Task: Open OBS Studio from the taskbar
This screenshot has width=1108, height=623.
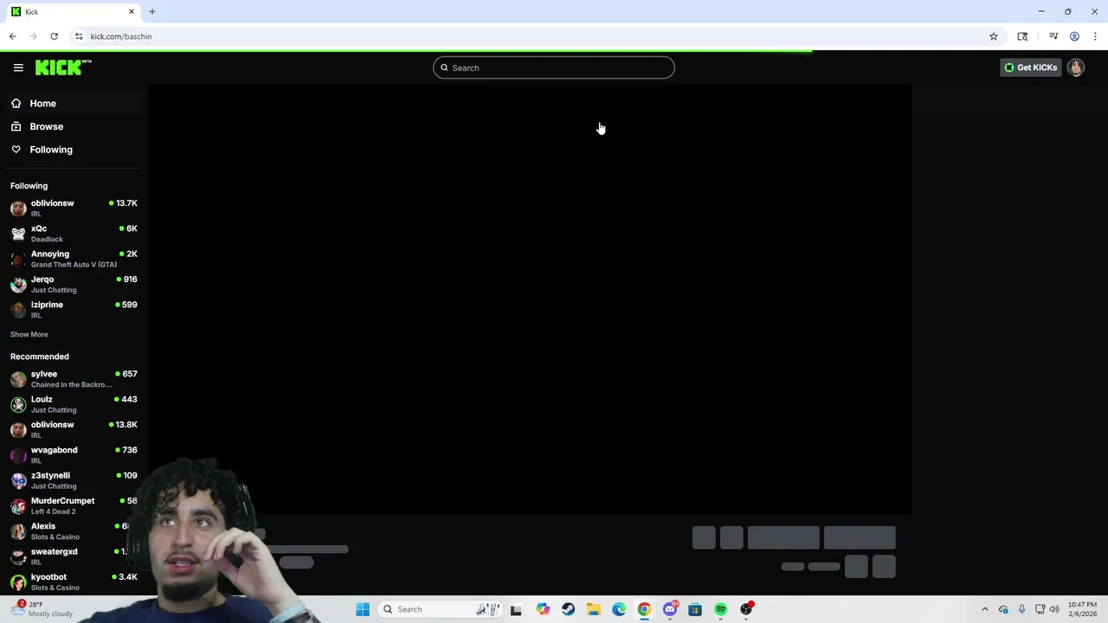Action: [746, 609]
